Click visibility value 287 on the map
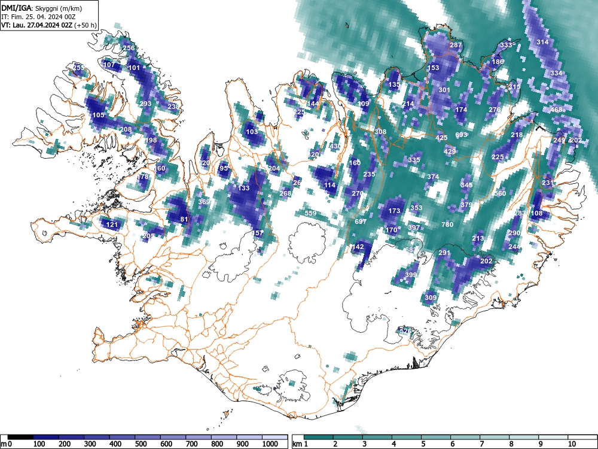The height and width of the screenshot is (449, 598). tap(456, 45)
